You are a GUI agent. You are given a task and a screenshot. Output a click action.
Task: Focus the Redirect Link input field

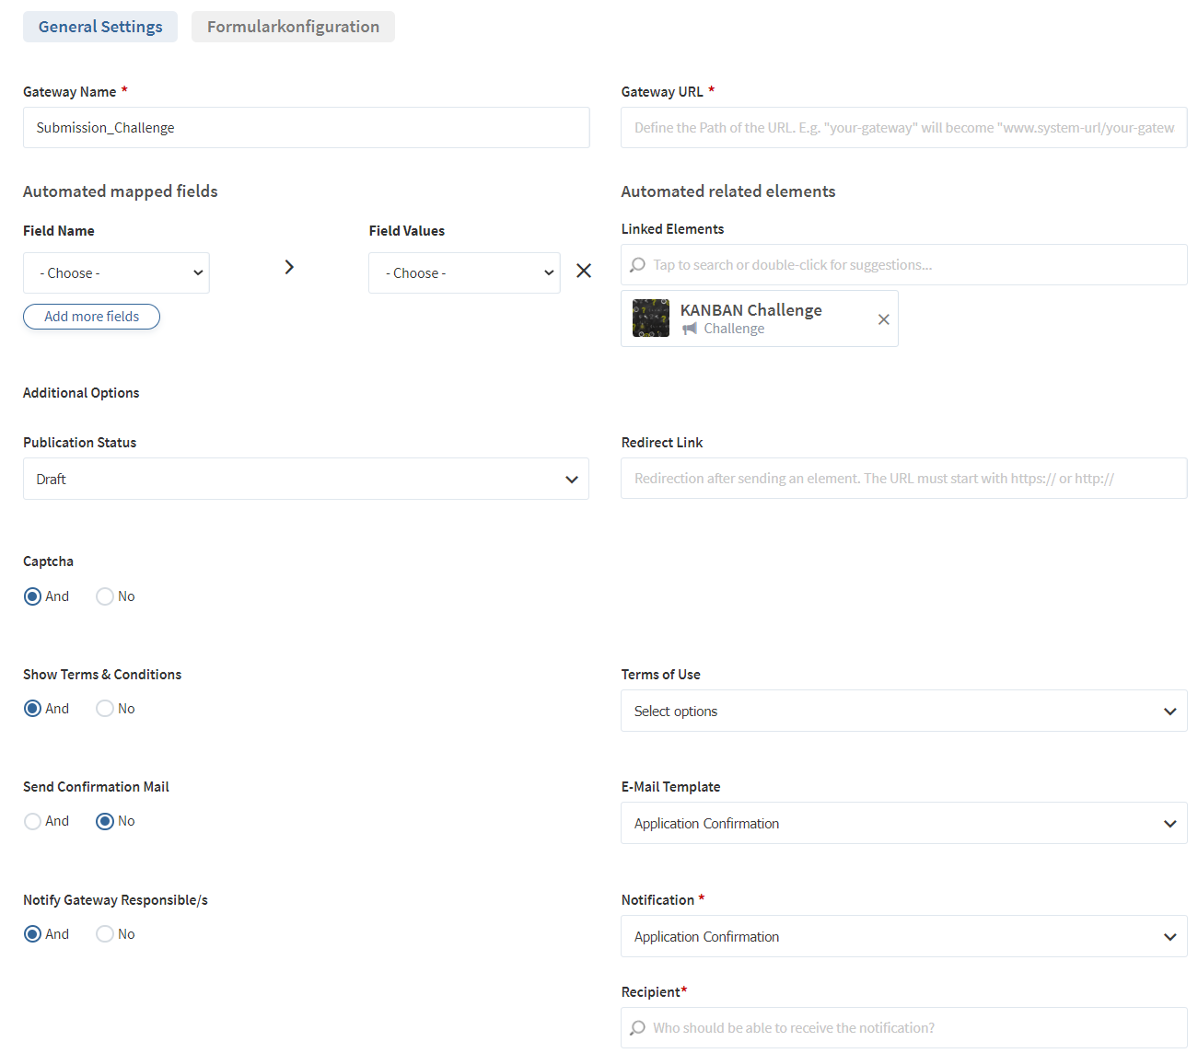click(903, 479)
